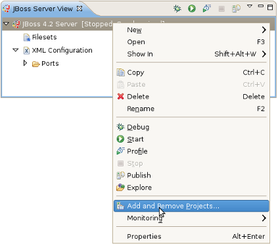Close the JBoss Server View tab
The image size is (278, 244).
point(80,9)
